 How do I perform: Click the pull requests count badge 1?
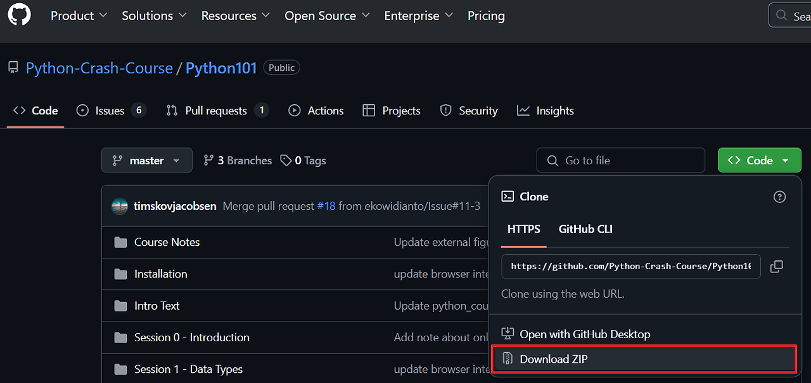(262, 110)
